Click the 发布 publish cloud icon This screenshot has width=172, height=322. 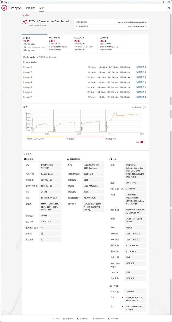53,319
